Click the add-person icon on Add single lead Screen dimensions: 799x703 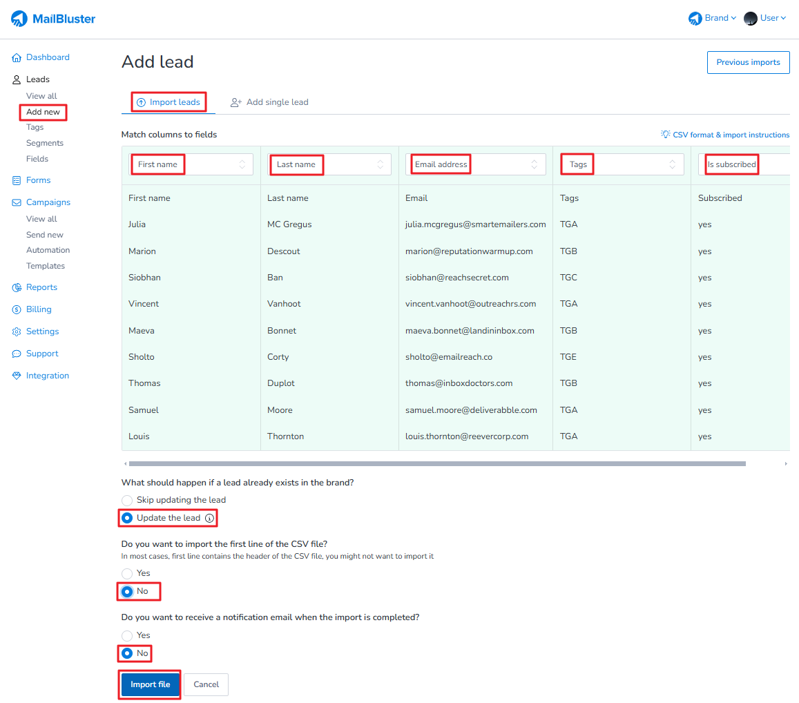point(235,102)
